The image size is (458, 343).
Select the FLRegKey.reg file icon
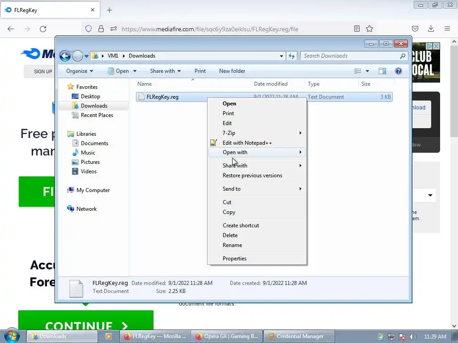pos(141,97)
